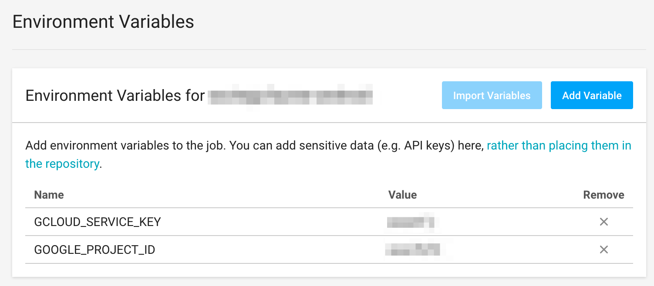This screenshot has width=654, height=286.
Task: Remove the GCLOUD_SERVICE_KEY variable with its X icon
Action: point(603,222)
